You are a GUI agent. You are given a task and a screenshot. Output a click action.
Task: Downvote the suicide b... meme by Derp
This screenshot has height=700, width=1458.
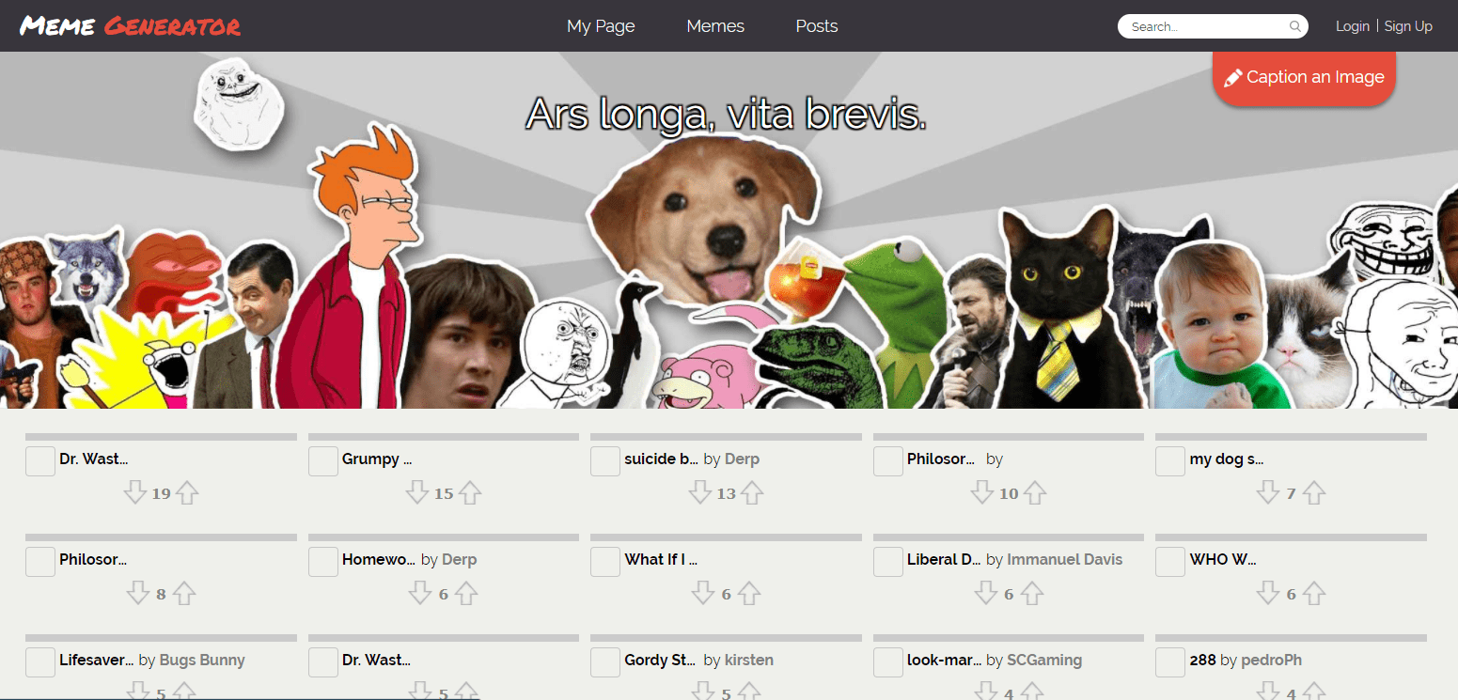click(x=700, y=492)
